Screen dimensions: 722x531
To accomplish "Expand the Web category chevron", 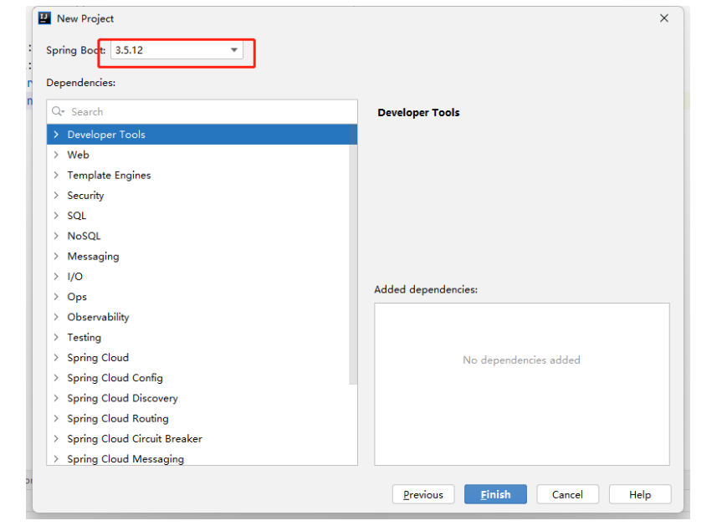I will (56, 155).
